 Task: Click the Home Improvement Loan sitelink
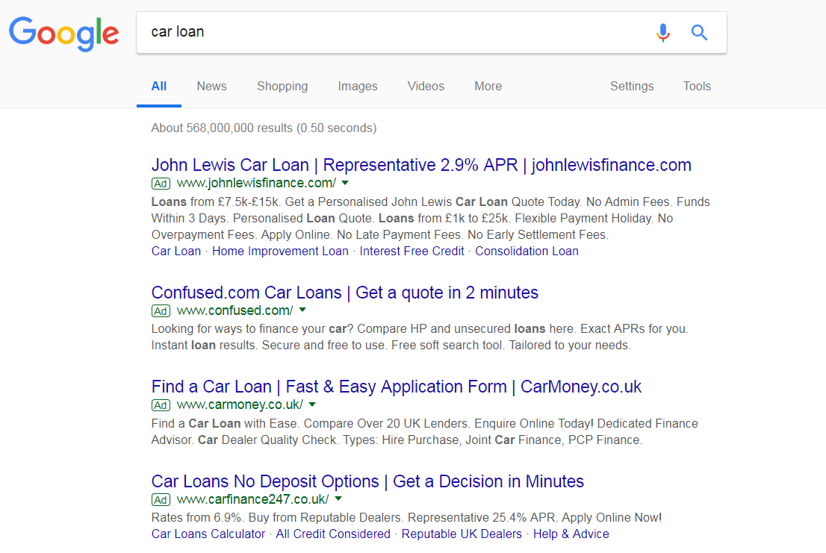tap(280, 251)
